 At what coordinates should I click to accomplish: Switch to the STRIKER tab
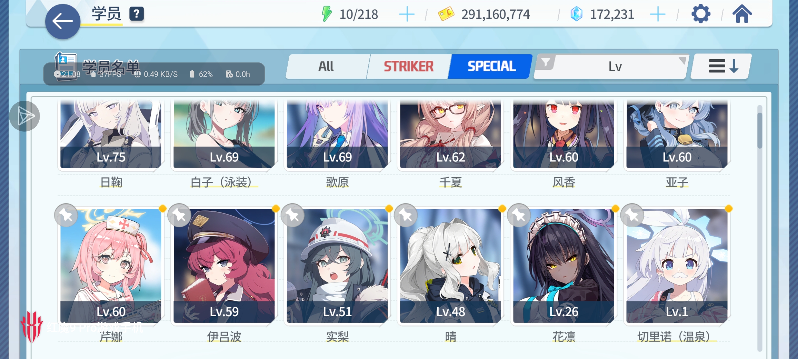(x=408, y=66)
